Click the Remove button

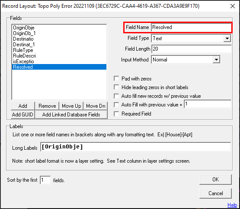[47, 106]
